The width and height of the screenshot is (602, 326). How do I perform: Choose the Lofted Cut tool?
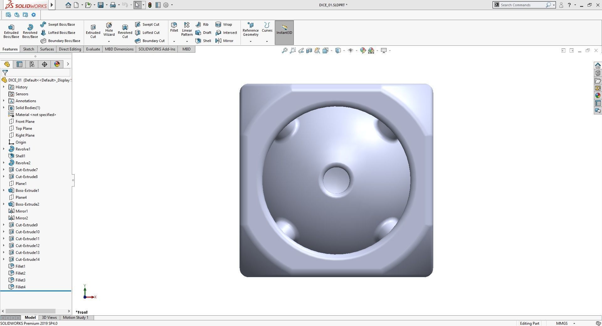click(x=147, y=33)
